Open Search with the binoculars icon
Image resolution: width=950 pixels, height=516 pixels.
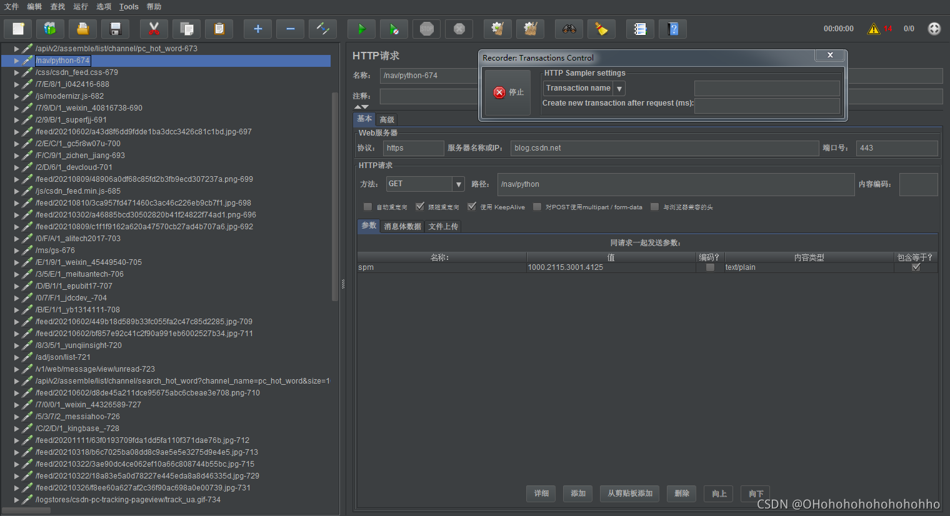(569, 29)
